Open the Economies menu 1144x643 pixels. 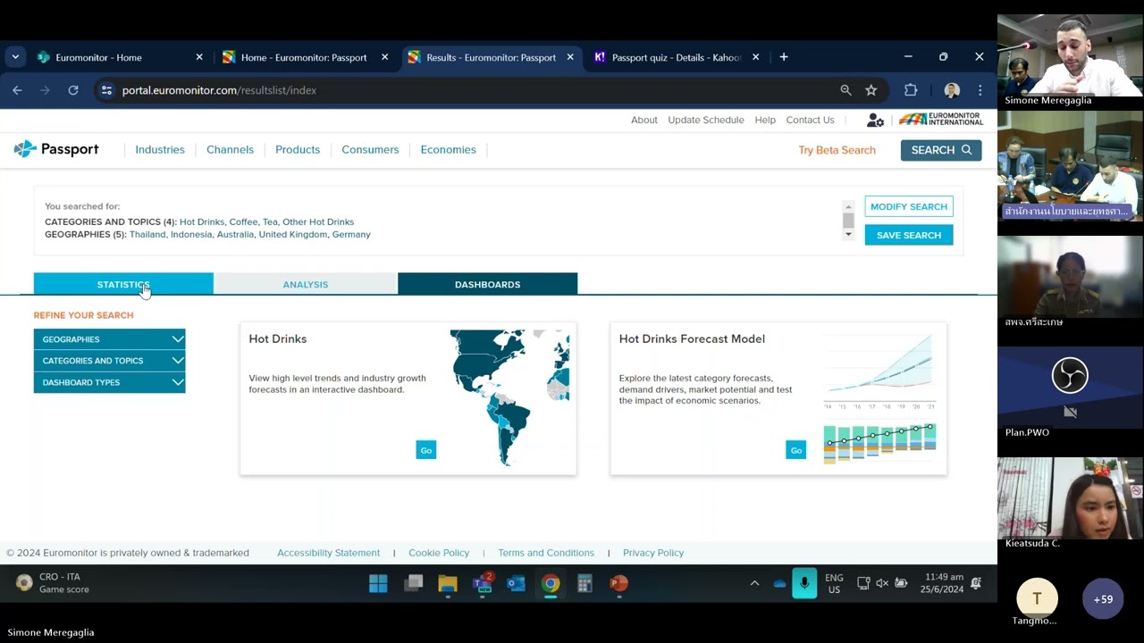pos(448,149)
